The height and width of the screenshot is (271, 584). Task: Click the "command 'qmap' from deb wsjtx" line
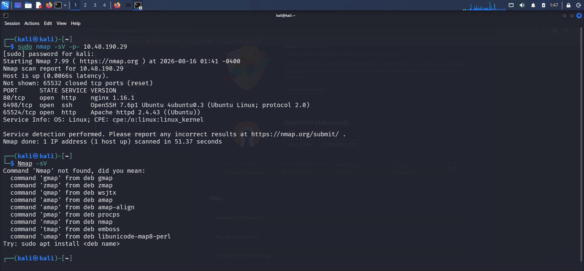point(63,193)
